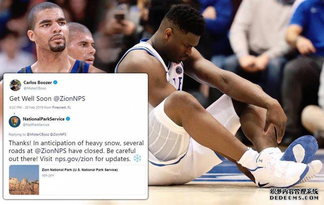
Task: Open @MisterCBooz in the Replying to line
Action: [x=38, y=134]
